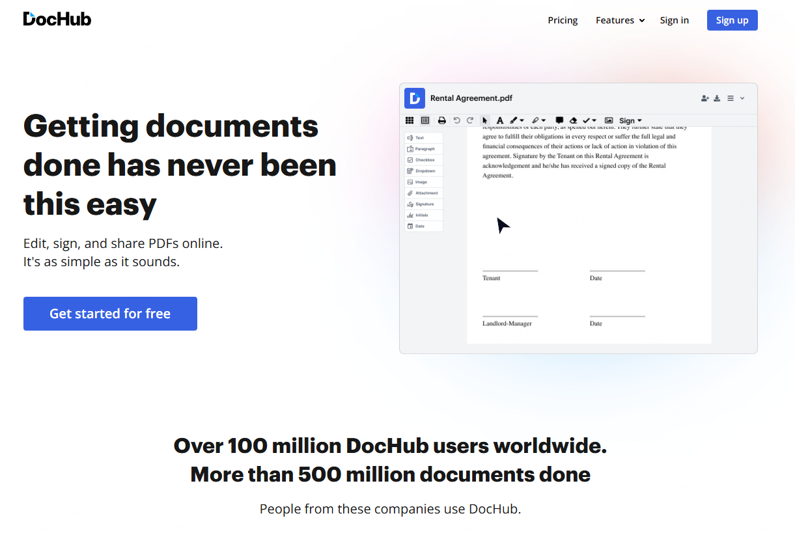
Task: Expand the highlighter tool dropdown arrow
Action: click(x=543, y=120)
